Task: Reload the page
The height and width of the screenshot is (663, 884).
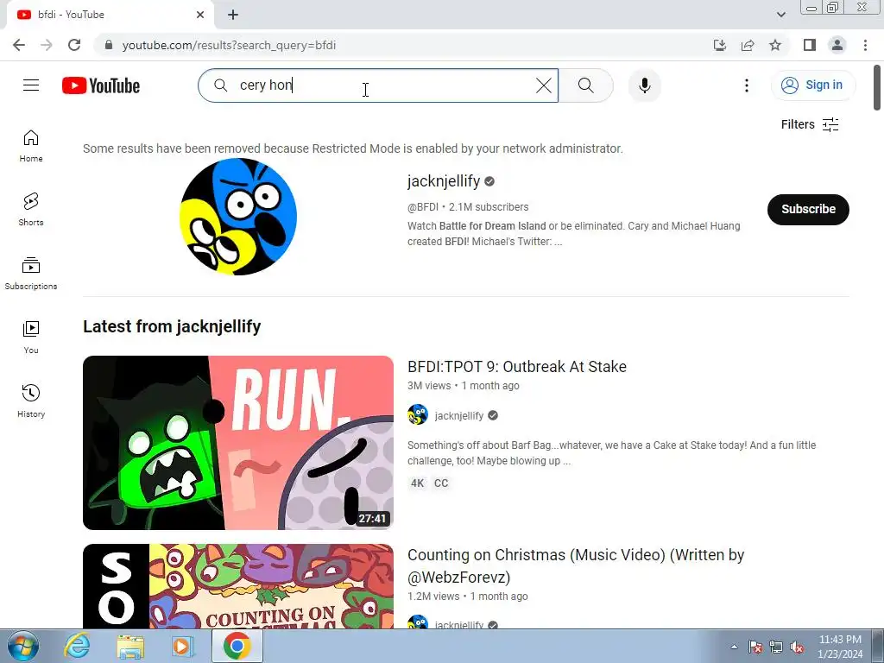Action: [74, 45]
